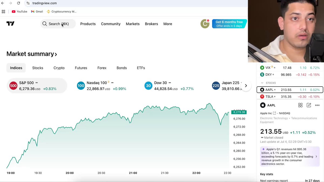
Task: Click the browser forward arrow
Action: 10,3
